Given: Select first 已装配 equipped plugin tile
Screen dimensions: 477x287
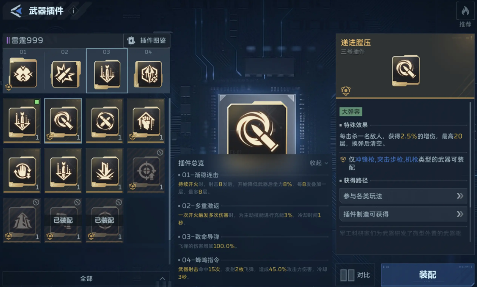Looking at the screenshot, I should click(x=63, y=220).
